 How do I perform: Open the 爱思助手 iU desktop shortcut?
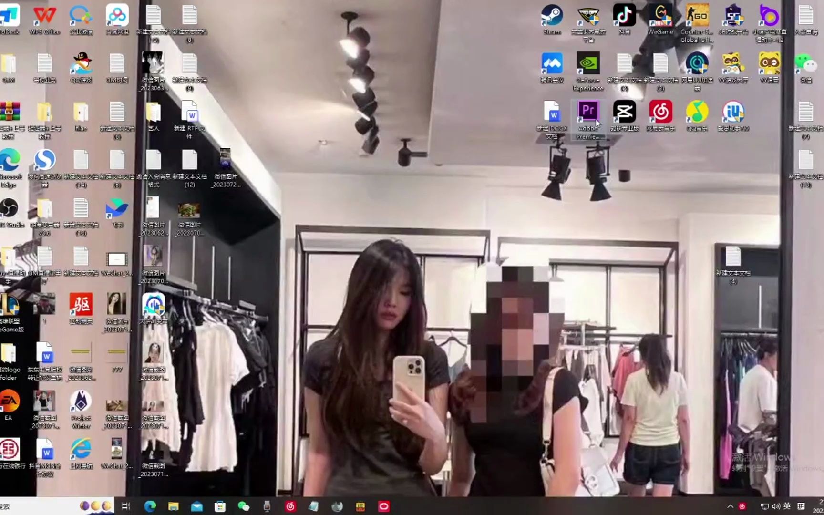pos(733,116)
